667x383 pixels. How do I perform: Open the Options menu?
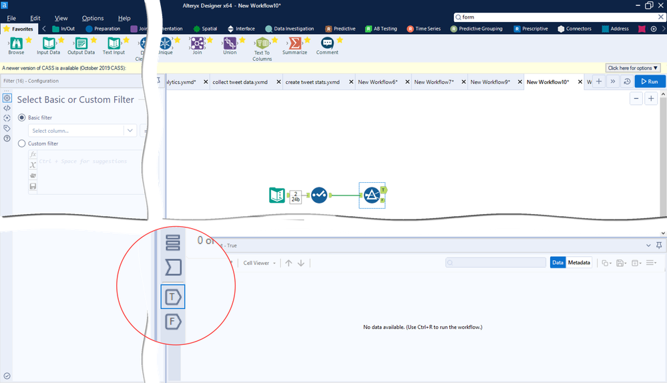(x=93, y=18)
